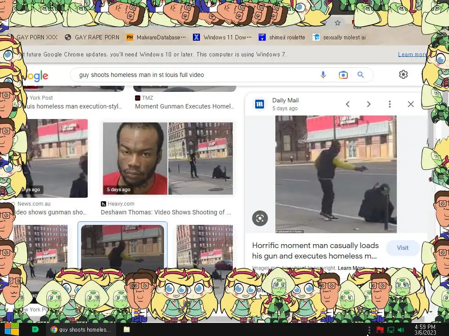Open Search by image camera icon
The height and width of the screenshot is (336, 449).
pyautogui.click(x=343, y=75)
